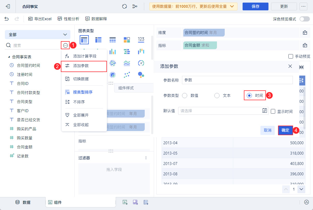Select the area chart type icon
The width and height of the screenshot is (313, 210).
(x=127, y=63)
